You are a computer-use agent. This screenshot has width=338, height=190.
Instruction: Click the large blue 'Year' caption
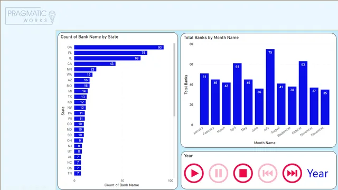pos(317,174)
